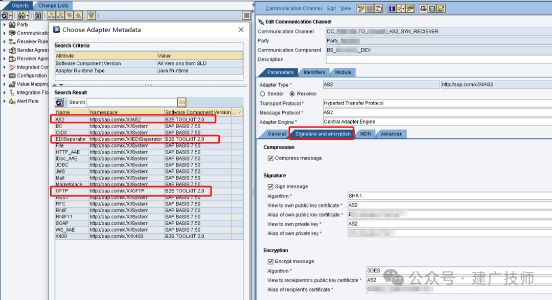Open dropdown arrow beside the refresh icon
552x300 pixels.
[x=11, y=15]
